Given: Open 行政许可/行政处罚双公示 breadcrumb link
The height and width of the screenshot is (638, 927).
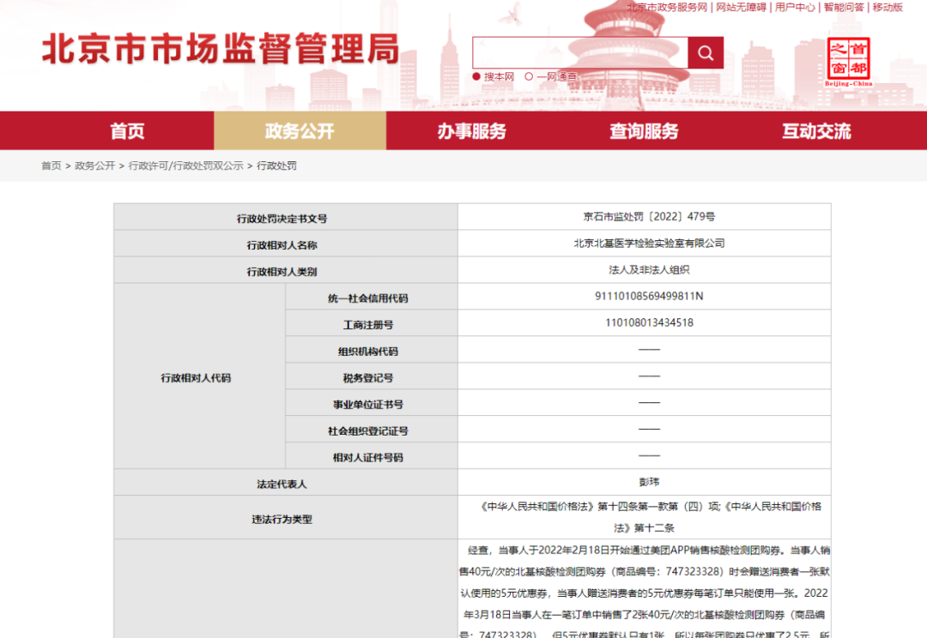Looking at the screenshot, I should tap(185, 166).
